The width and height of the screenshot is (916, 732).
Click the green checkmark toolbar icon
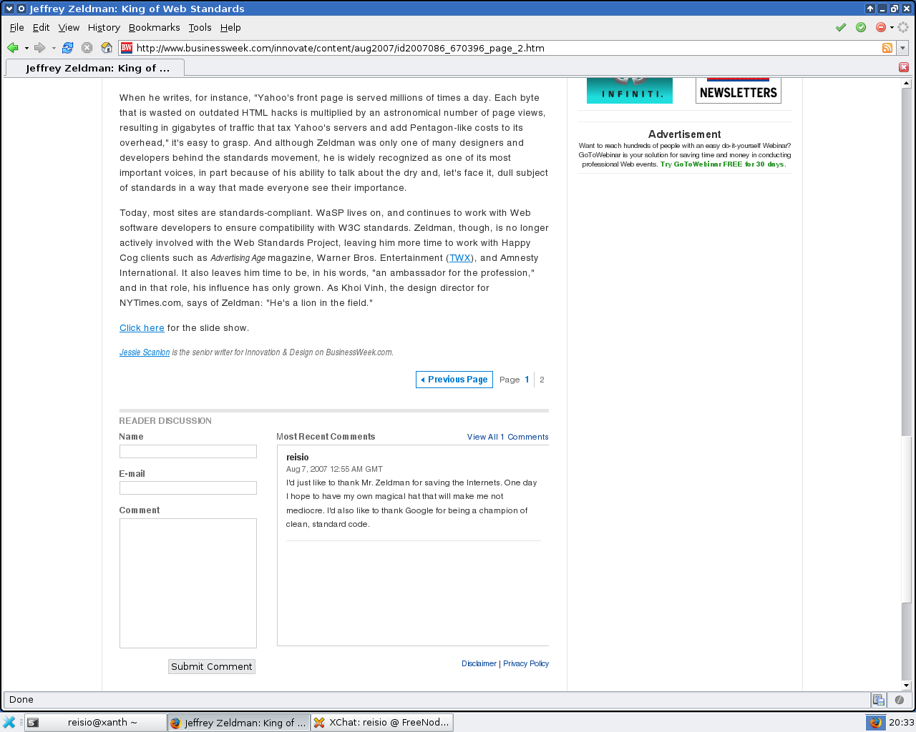tap(841, 27)
